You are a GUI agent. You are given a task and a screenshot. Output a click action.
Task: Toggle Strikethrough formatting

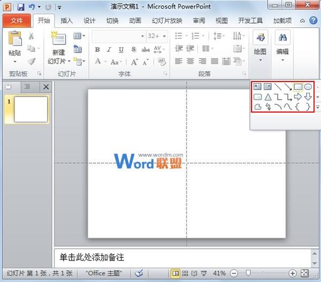146,49
